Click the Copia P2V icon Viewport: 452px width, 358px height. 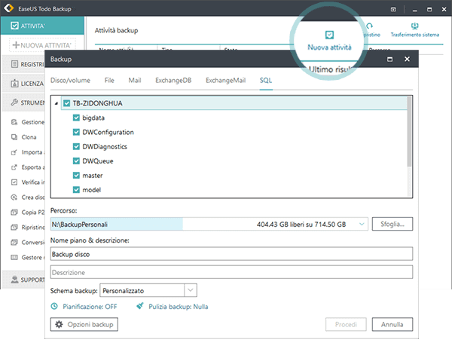[x=14, y=213]
